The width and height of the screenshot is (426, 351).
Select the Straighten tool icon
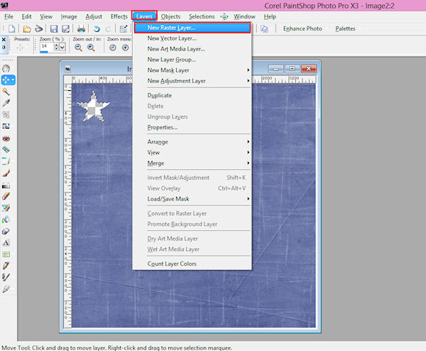pyautogui.click(x=6, y=126)
